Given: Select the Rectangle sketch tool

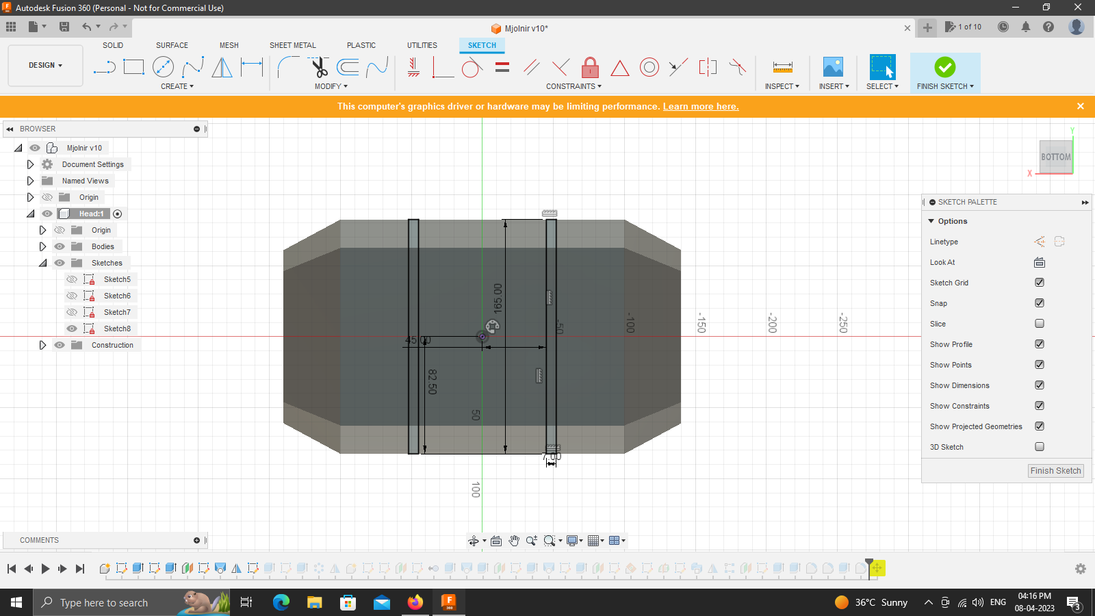Looking at the screenshot, I should (134, 66).
